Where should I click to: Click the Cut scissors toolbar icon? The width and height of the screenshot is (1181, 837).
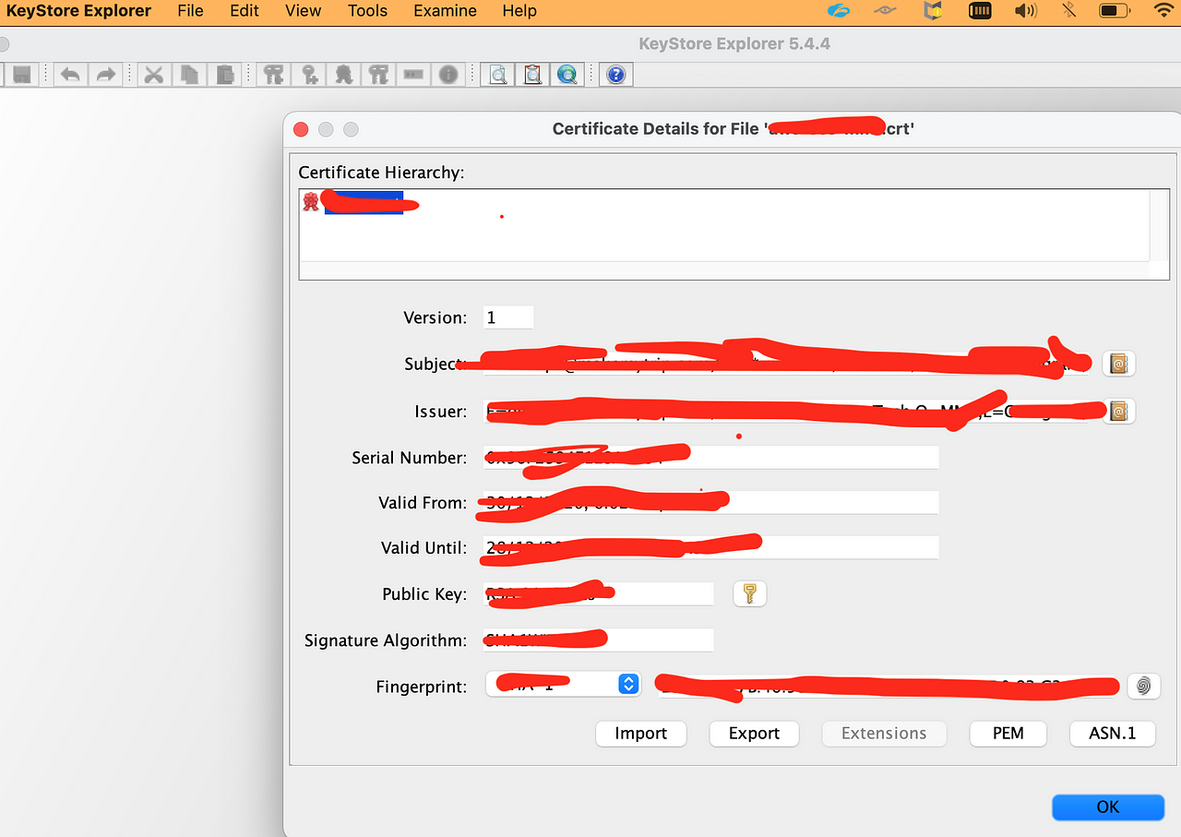tap(154, 75)
